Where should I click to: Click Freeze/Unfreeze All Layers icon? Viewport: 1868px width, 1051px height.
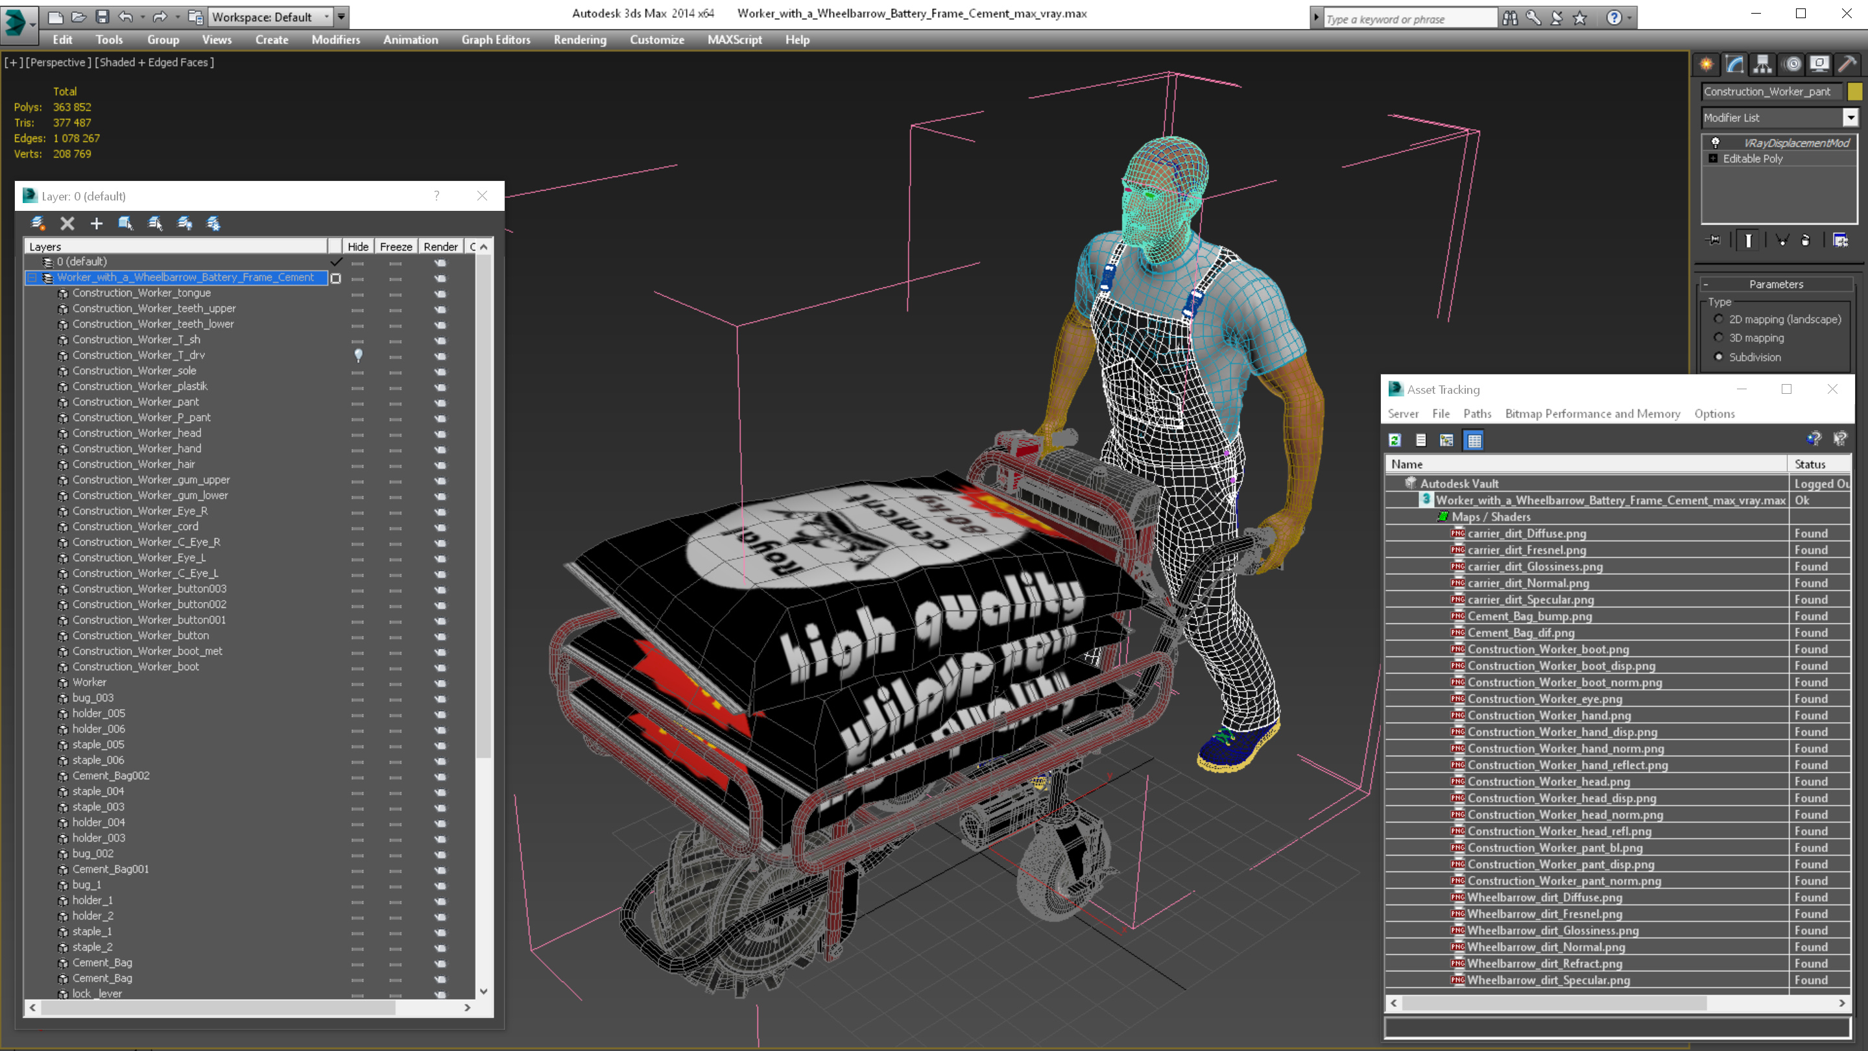(213, 223)
